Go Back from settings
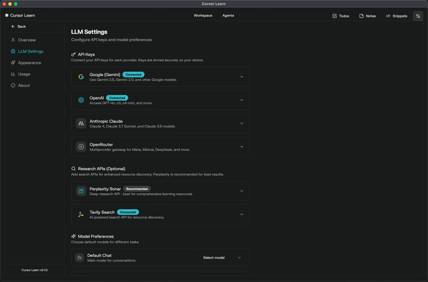Image resolution: width=428 pixels, height=282 pixels. click(19, 27)
